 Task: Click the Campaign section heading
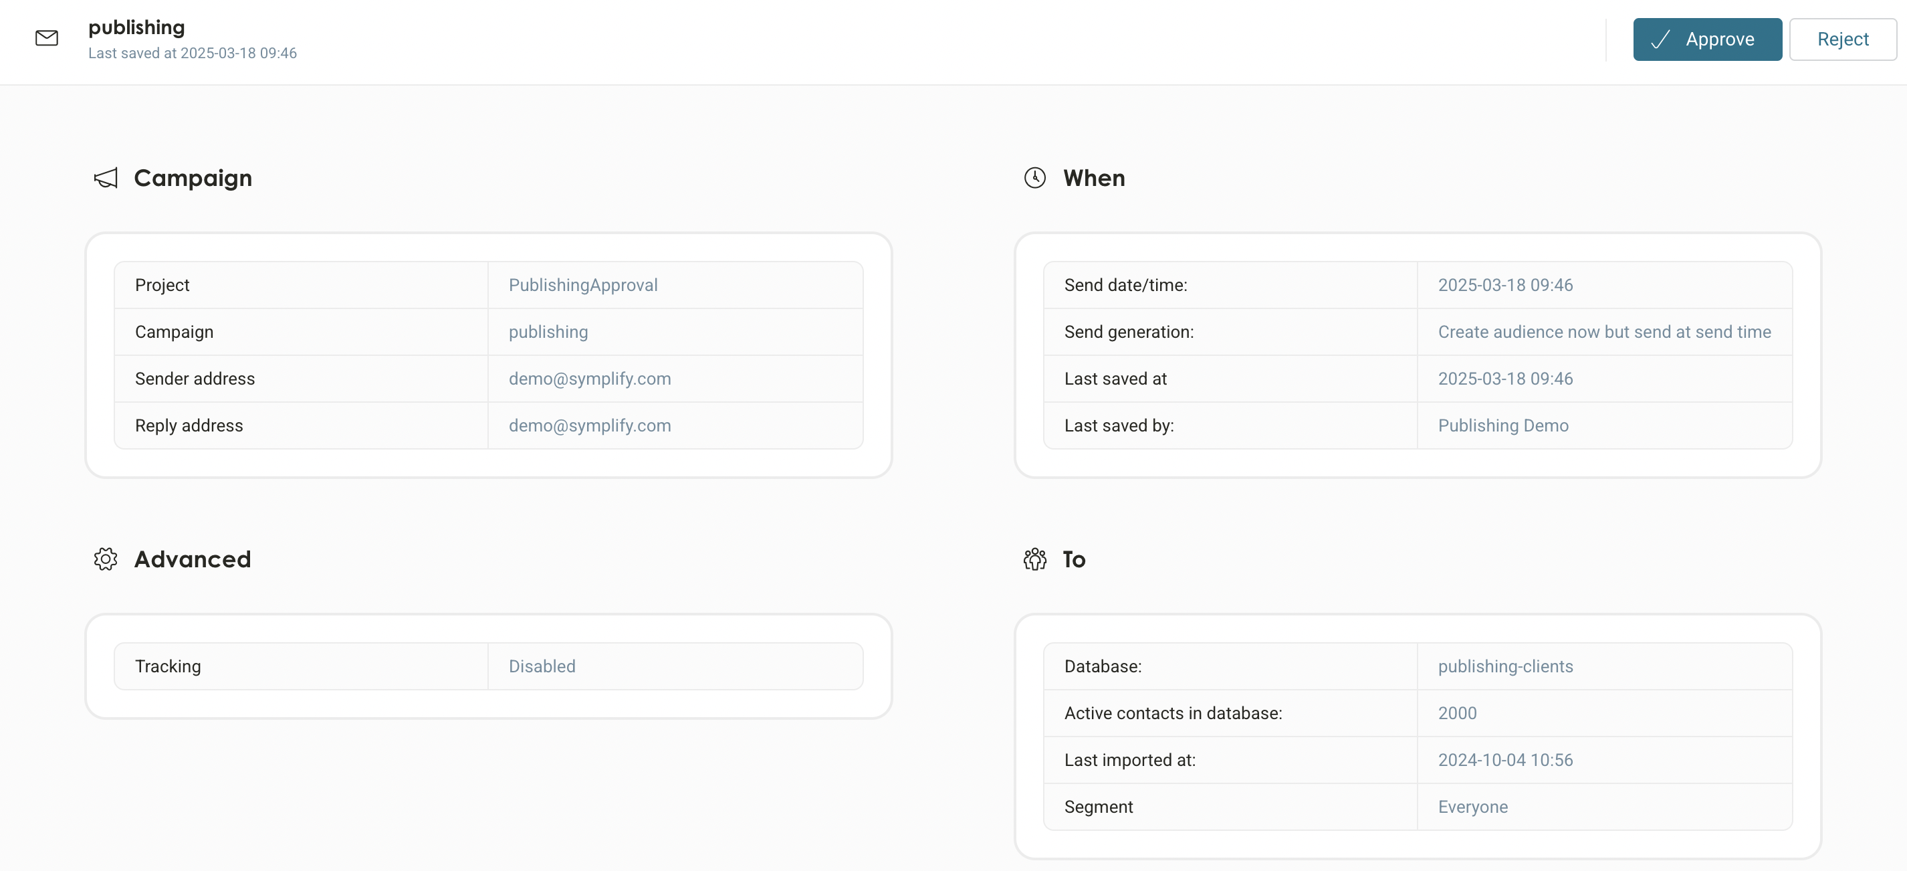point(193,178)
